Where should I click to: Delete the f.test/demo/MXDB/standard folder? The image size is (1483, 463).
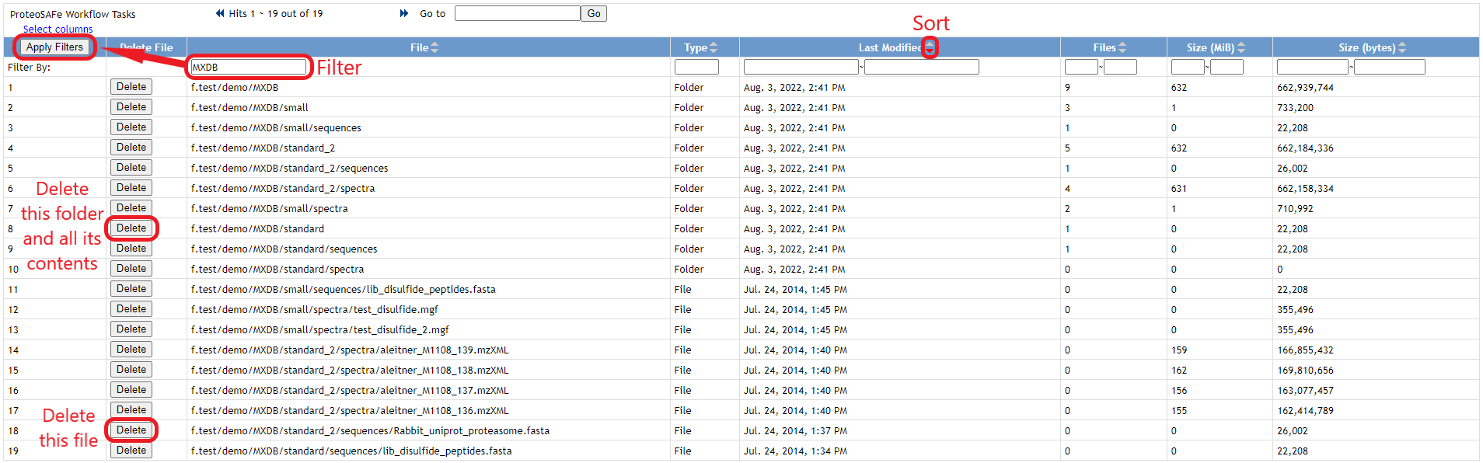tap(131, 228)
